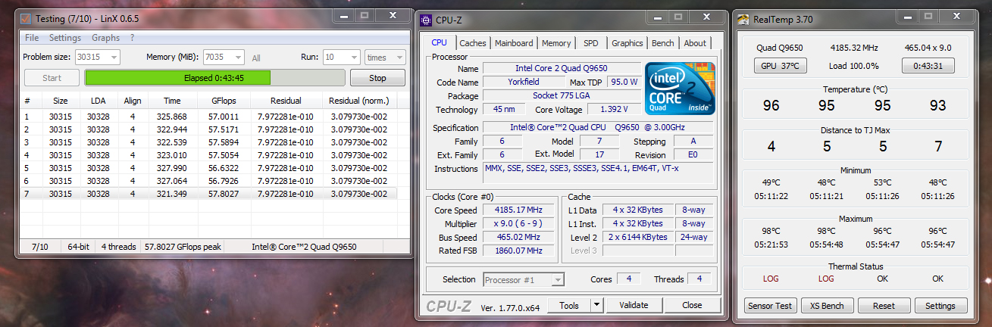Click the Residual (norm.) column header

(359, 101)
